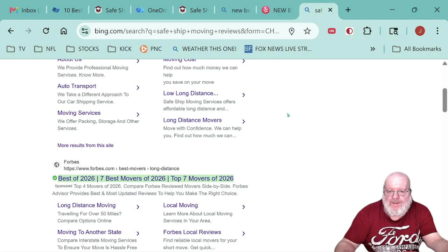The height and width of the screenshot is (252, 448).
Task: Go back to the previous page
Action: pos(11,31)
